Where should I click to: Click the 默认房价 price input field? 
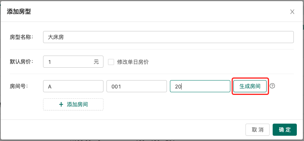coord(73,62)
